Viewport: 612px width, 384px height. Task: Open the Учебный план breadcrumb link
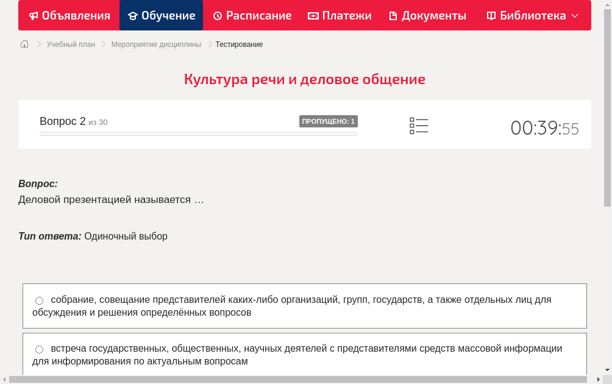click(70, 44)
